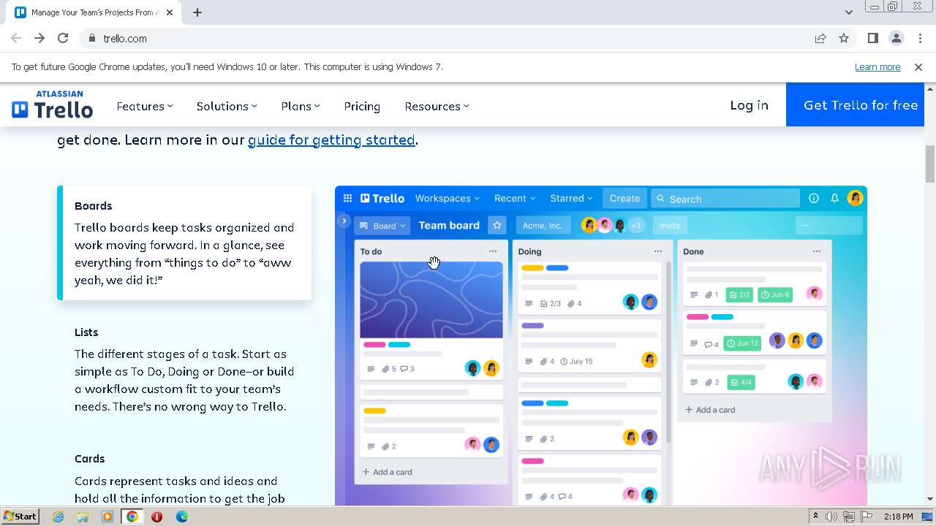Open File Explorer folder from taskbar
936x526 pixels.
tap(83, 517)
